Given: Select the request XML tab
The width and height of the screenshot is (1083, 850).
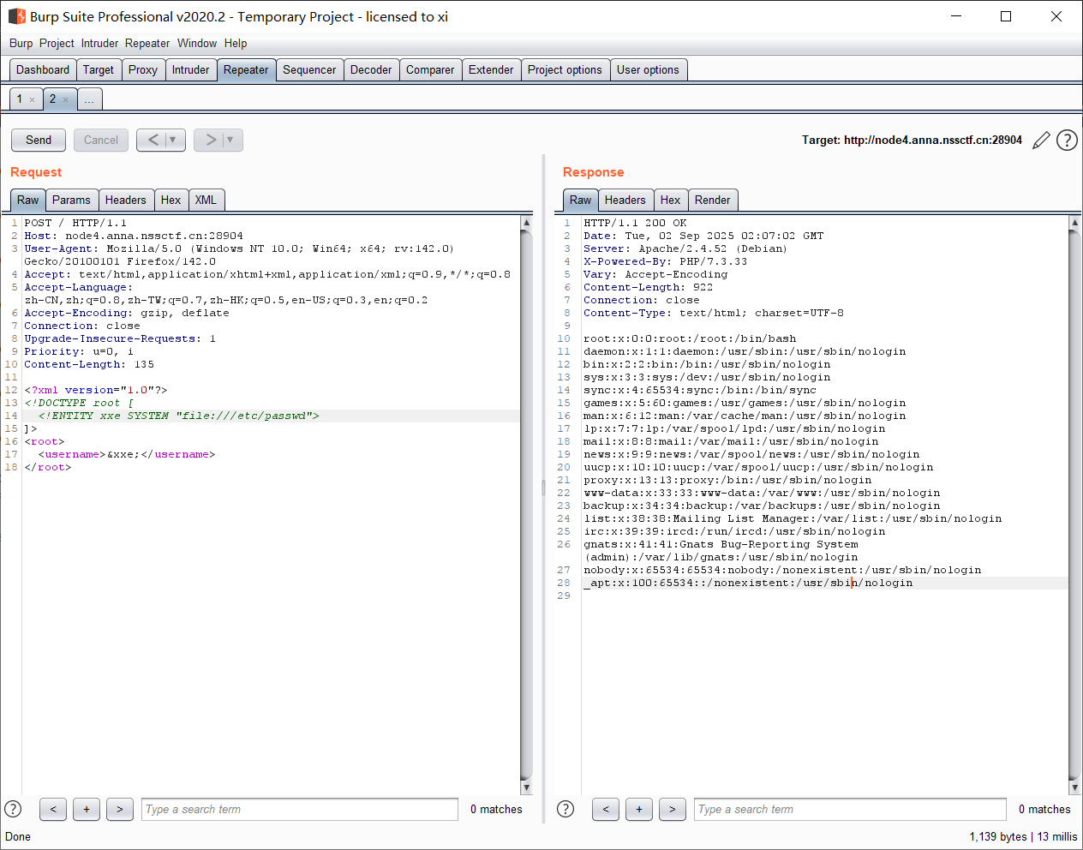Looking at the screenshot, I should coord(206,201).
